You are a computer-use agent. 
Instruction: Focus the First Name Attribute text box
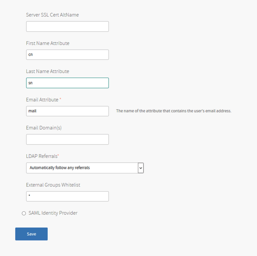pos(67,55)
